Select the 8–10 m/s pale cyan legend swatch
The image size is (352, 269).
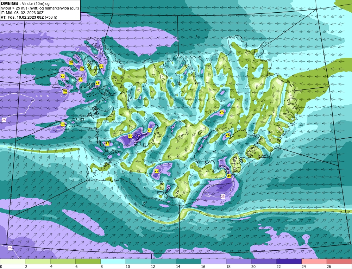[x=113, y=261]
